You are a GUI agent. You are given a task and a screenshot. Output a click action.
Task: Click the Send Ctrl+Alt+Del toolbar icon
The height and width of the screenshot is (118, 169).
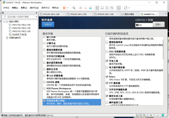[x=74, y=8]
